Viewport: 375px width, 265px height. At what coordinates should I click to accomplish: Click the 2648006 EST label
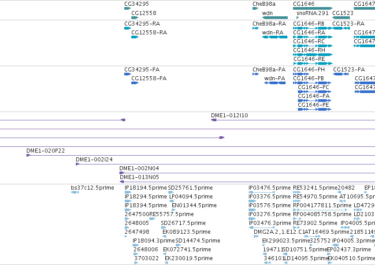(x=146, y=250)
